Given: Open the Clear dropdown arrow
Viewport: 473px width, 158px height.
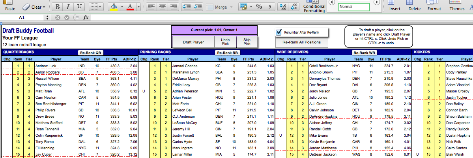Looking at the screenshot, I should [44, 7].
